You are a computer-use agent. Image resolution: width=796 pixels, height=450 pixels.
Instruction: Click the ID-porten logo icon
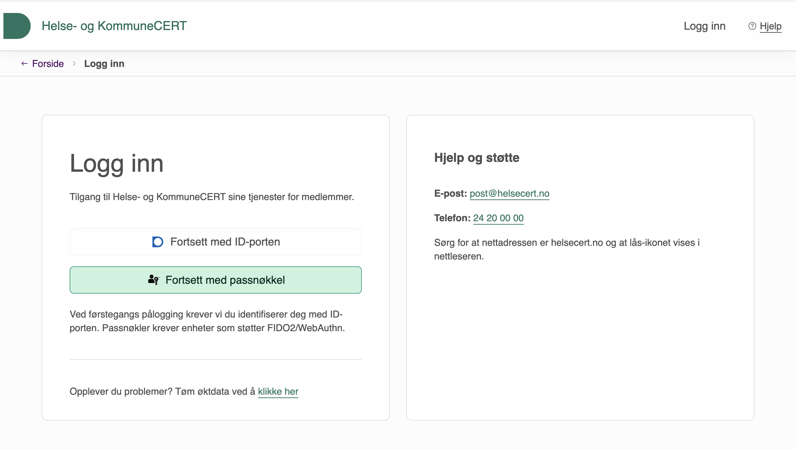pyautogui.click(x=157, y=242)
